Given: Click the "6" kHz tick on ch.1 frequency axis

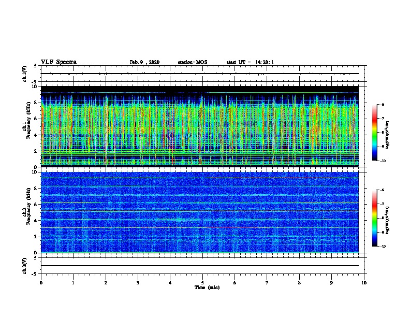Looking at the screenshot, I should pyautogui.click(x=36, y=119).
